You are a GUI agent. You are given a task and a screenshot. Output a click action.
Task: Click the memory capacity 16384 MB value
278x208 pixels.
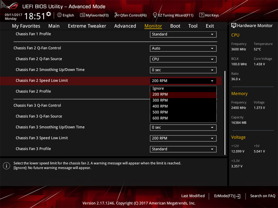[x=239, y=123]
